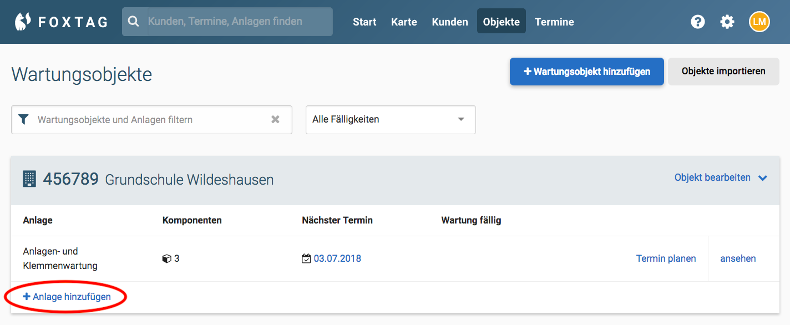The width and height of the screenshot is (790, 325).
Task: Open the LM user avatar menu
Action: coord(759,22)
